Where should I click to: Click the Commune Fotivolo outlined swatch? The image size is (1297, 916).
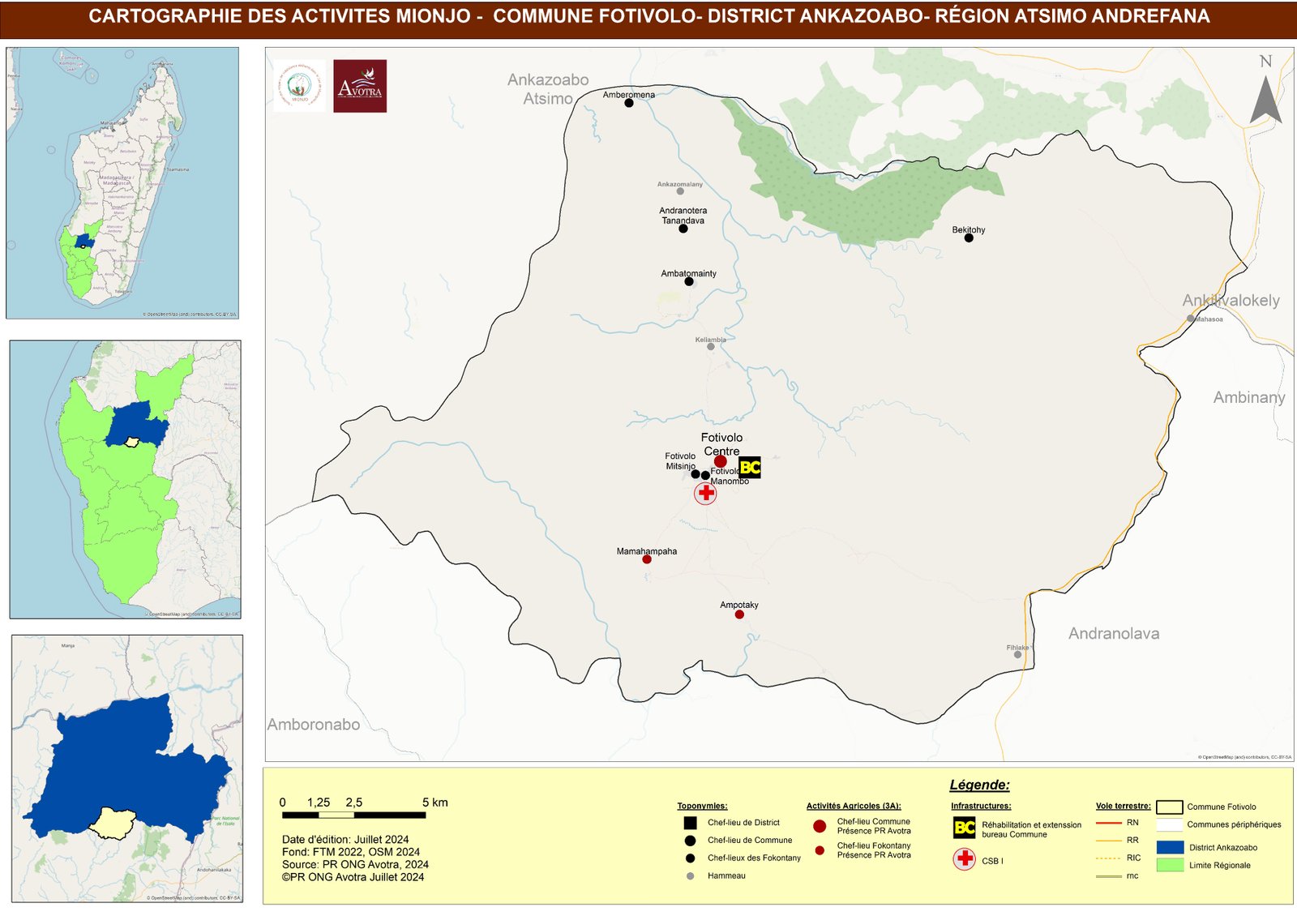tap(1170, 807)
